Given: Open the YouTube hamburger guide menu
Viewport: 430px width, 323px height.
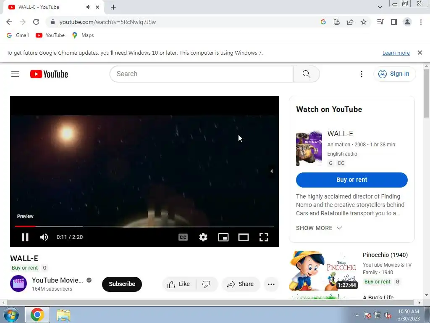Looking at the screenshot, I should coord(15,74).
